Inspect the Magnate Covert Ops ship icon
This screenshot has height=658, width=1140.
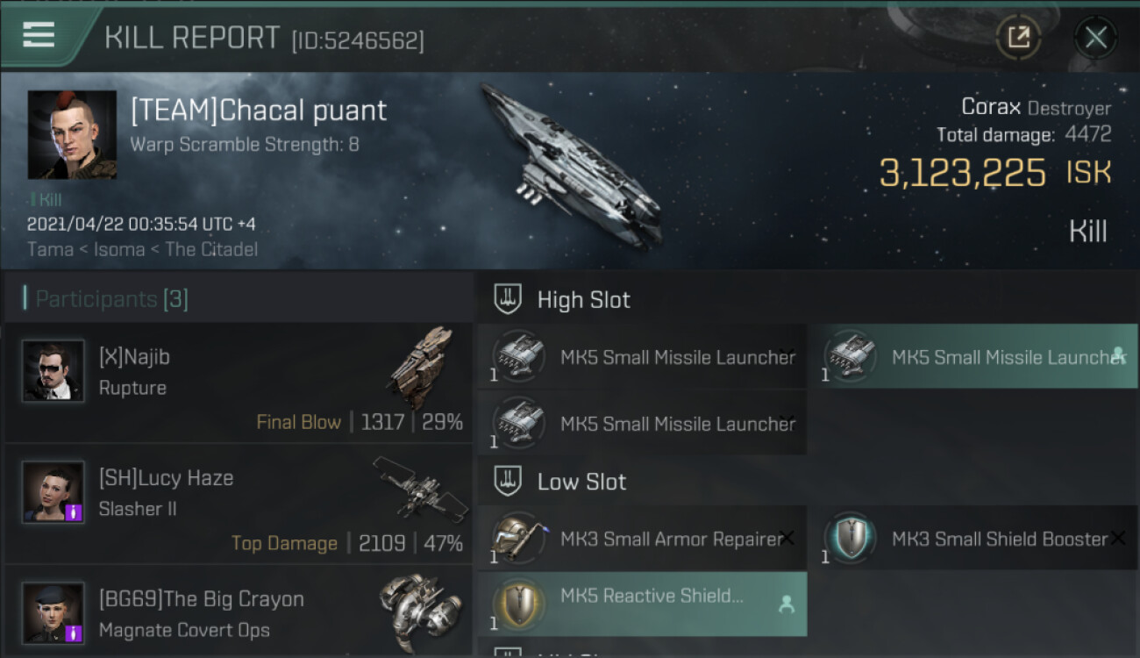(419, 607)
